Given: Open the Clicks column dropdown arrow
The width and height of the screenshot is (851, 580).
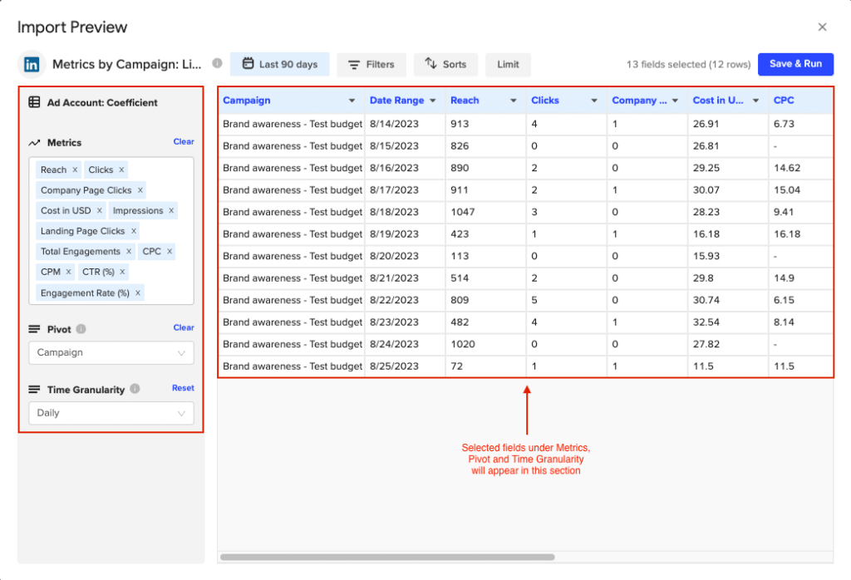Looking at the screenshot, I should 594,101.
